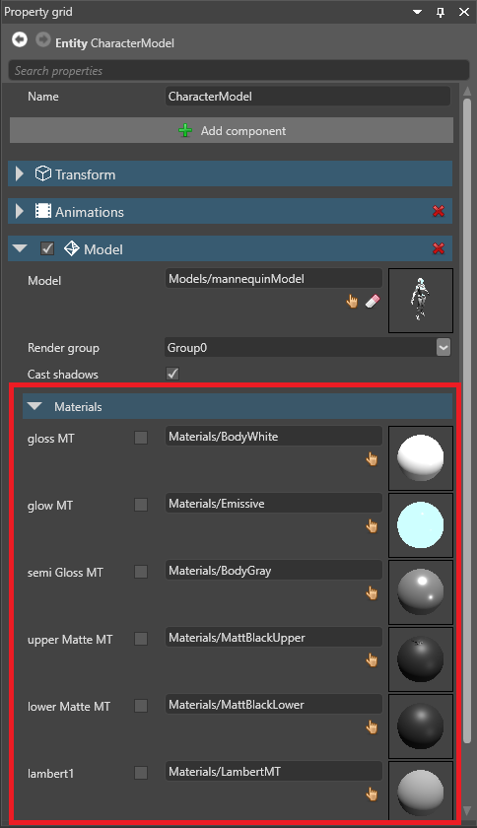The image size is (477, 828).
Task: Toggle the upper Matte MT override checkbox
Action: [141, 639]
